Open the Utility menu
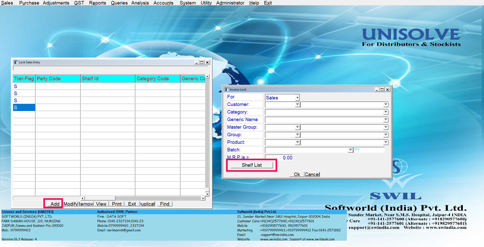This screenshot has width=484, height=247. [x=206, y=3]
